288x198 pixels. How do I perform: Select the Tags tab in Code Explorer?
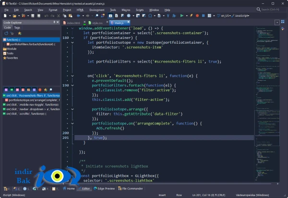(17, 28)
